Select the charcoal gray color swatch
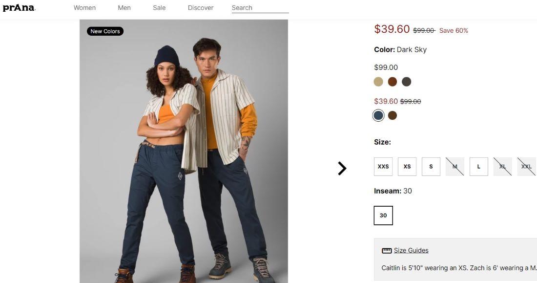Viewport: 537px width, 283px height. coord(407,82)
